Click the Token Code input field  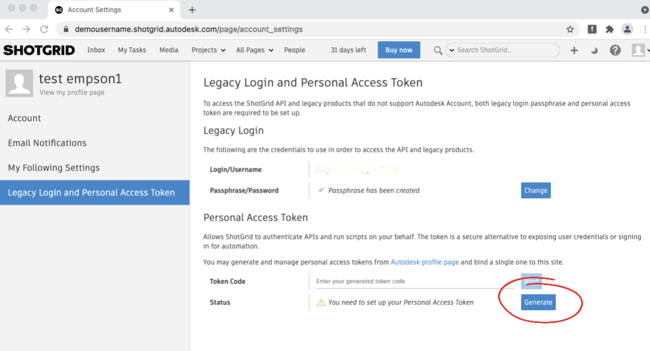(414, 281)
